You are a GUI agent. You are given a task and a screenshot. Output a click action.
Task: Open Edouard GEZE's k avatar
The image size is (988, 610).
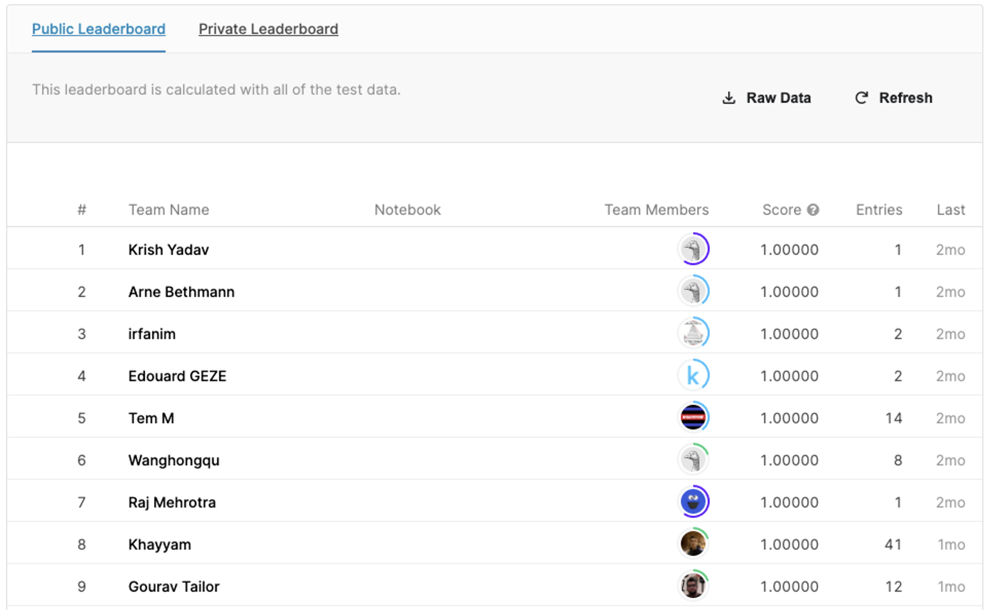click(693, 376)
